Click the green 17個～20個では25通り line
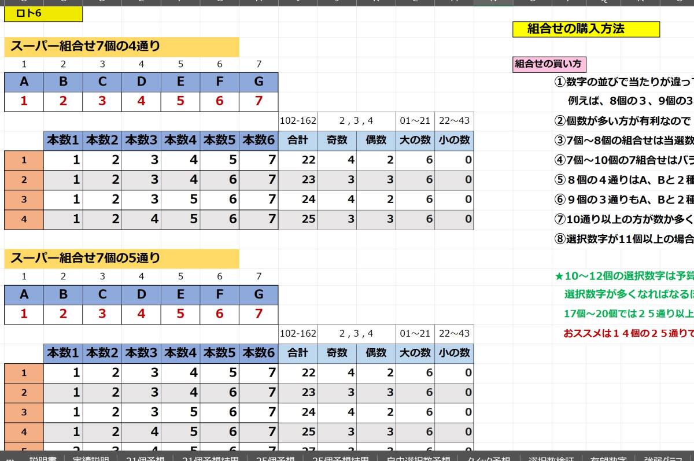 click(629, 314)
